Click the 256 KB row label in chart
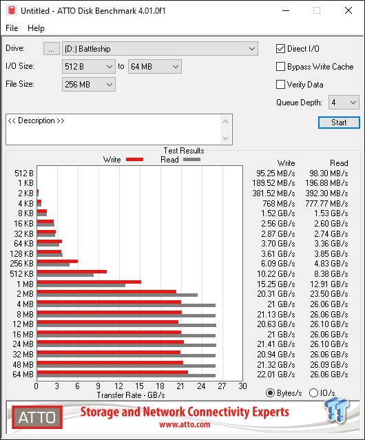The image size is (365, 440). 21,264
